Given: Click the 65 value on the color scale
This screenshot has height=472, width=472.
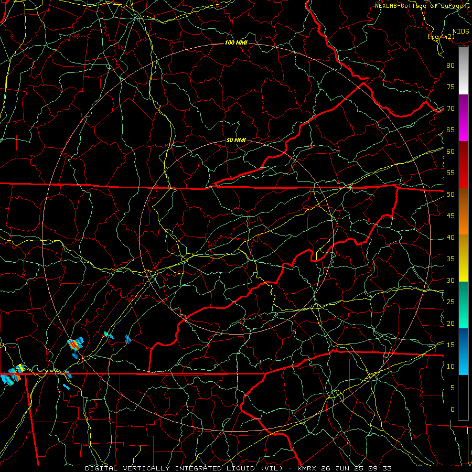Looking at the screenshot, I should [450, 130].
